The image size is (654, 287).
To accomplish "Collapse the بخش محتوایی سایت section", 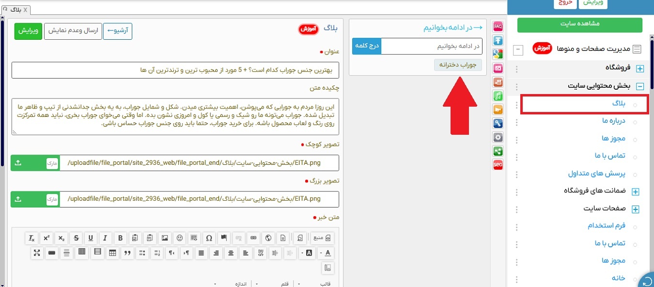I will pyautogui.click(x=639, y=87).
